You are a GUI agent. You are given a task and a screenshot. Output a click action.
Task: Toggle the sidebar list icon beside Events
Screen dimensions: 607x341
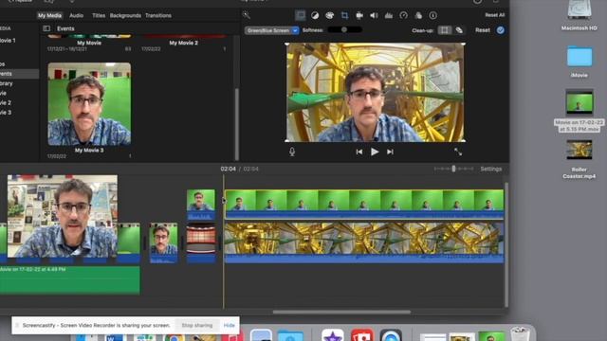point(46,28)
